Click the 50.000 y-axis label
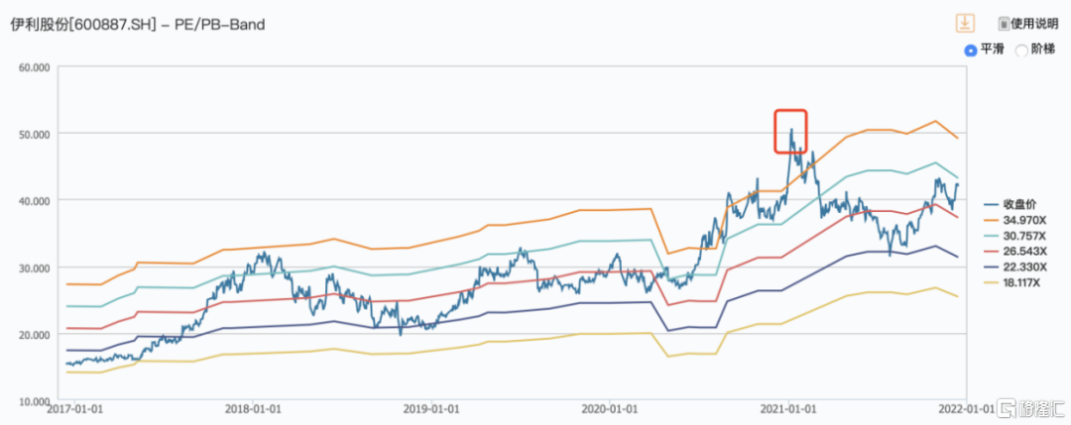Screen dimensions: 1071x425 (x=34, y=134)
